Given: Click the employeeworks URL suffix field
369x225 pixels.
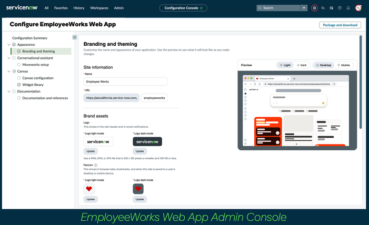Looking at the screenshot, I should (154, 98).
